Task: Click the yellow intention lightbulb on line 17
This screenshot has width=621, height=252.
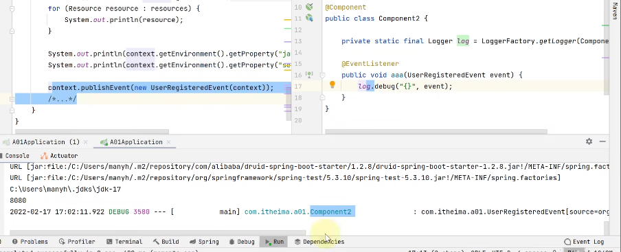Action: pyautogui.click(x=332, y=84)
